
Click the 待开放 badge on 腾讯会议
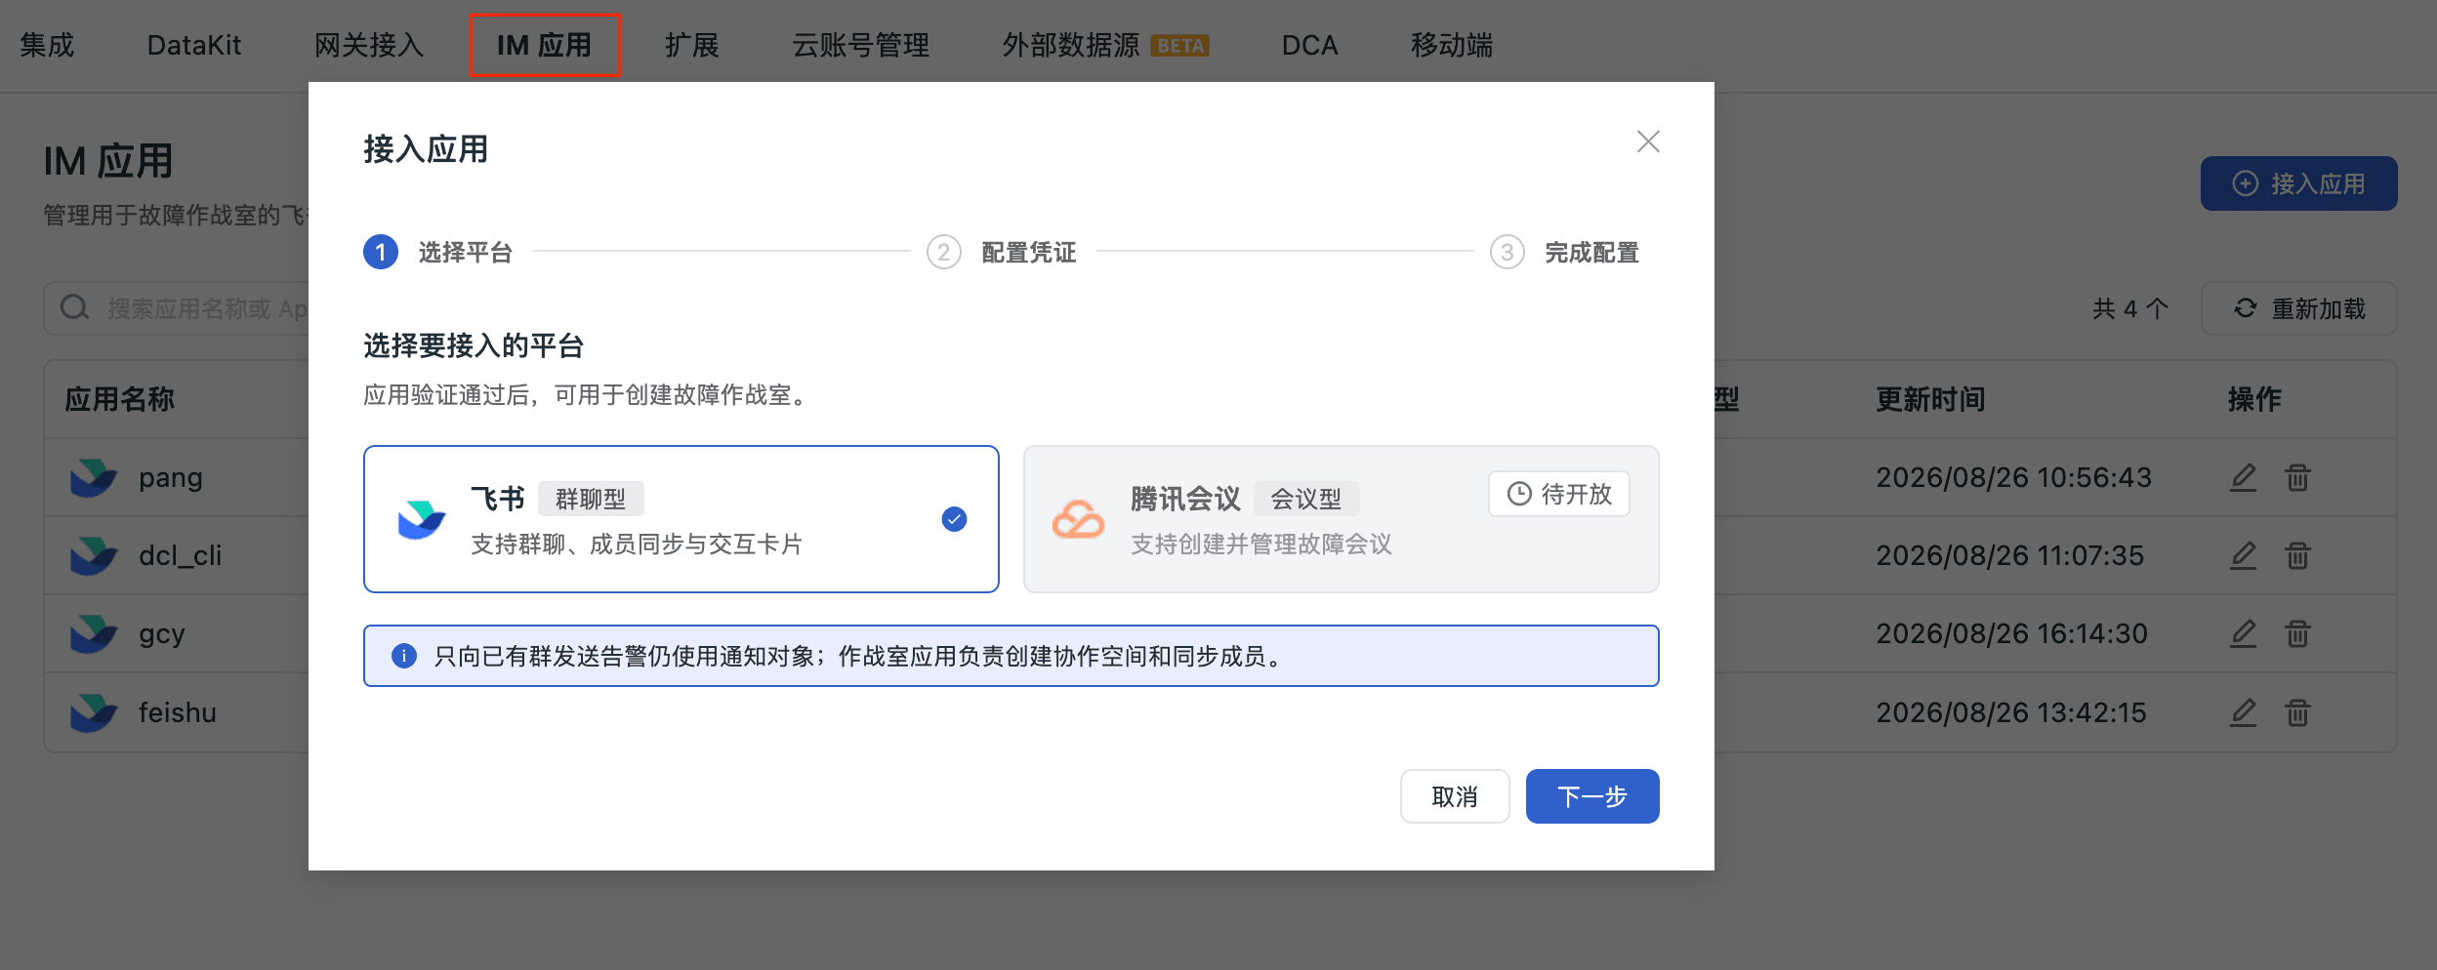point(1559,494)
